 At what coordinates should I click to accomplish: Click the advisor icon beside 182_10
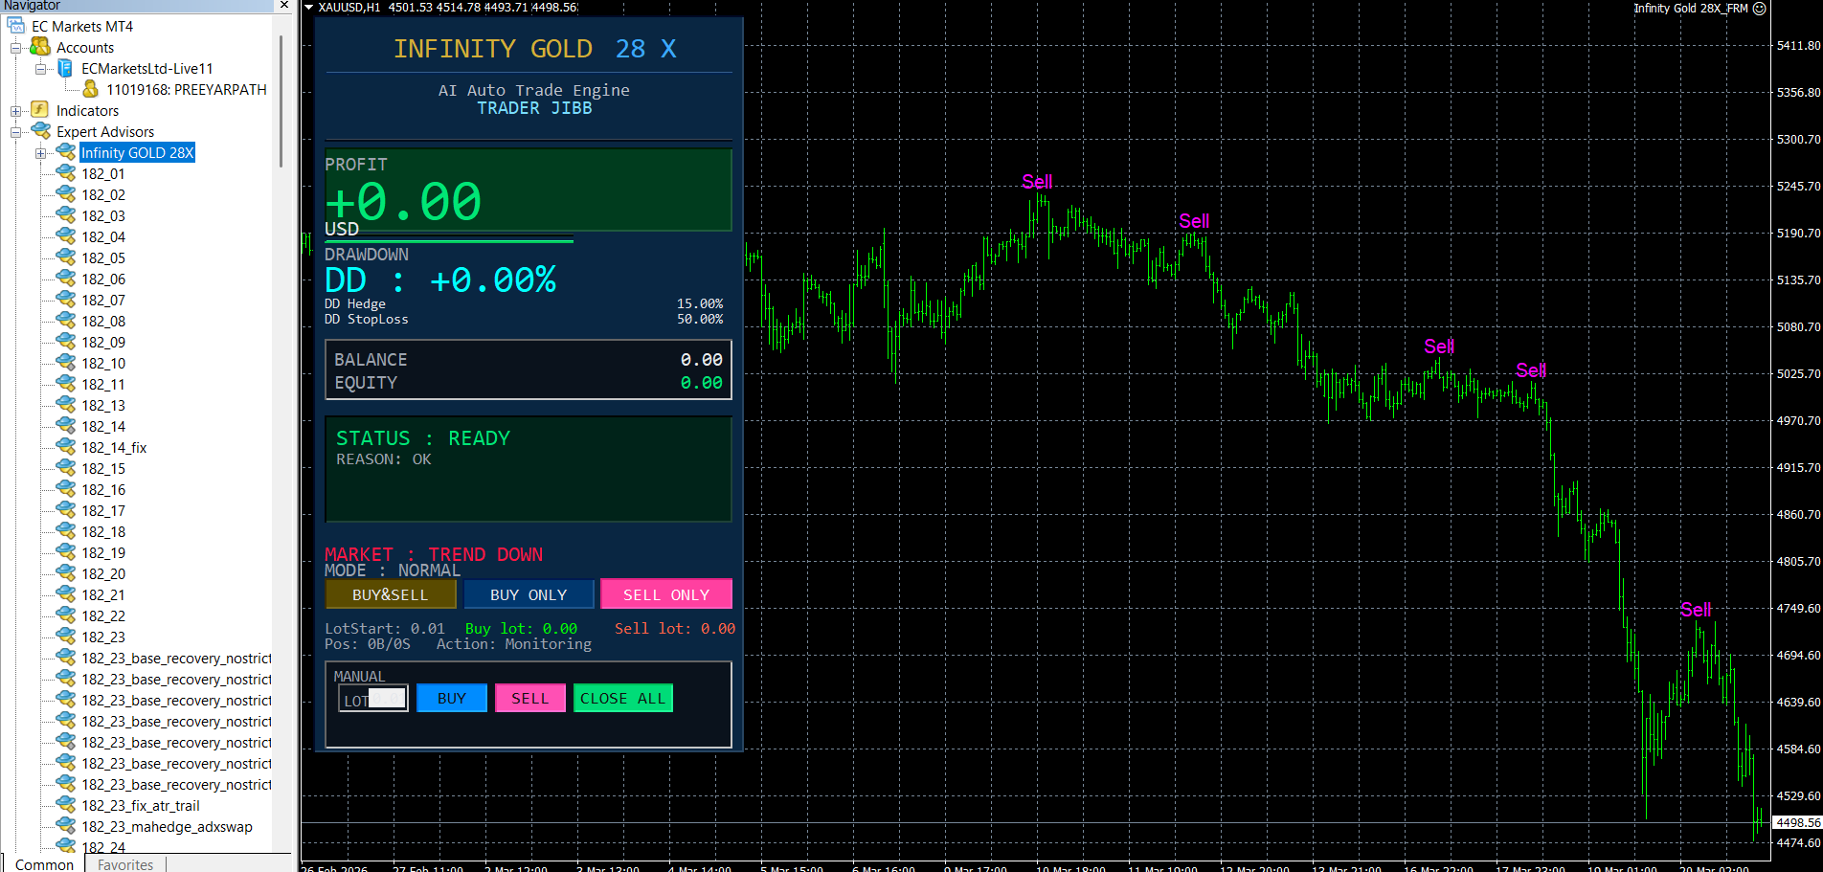point(66,363)
